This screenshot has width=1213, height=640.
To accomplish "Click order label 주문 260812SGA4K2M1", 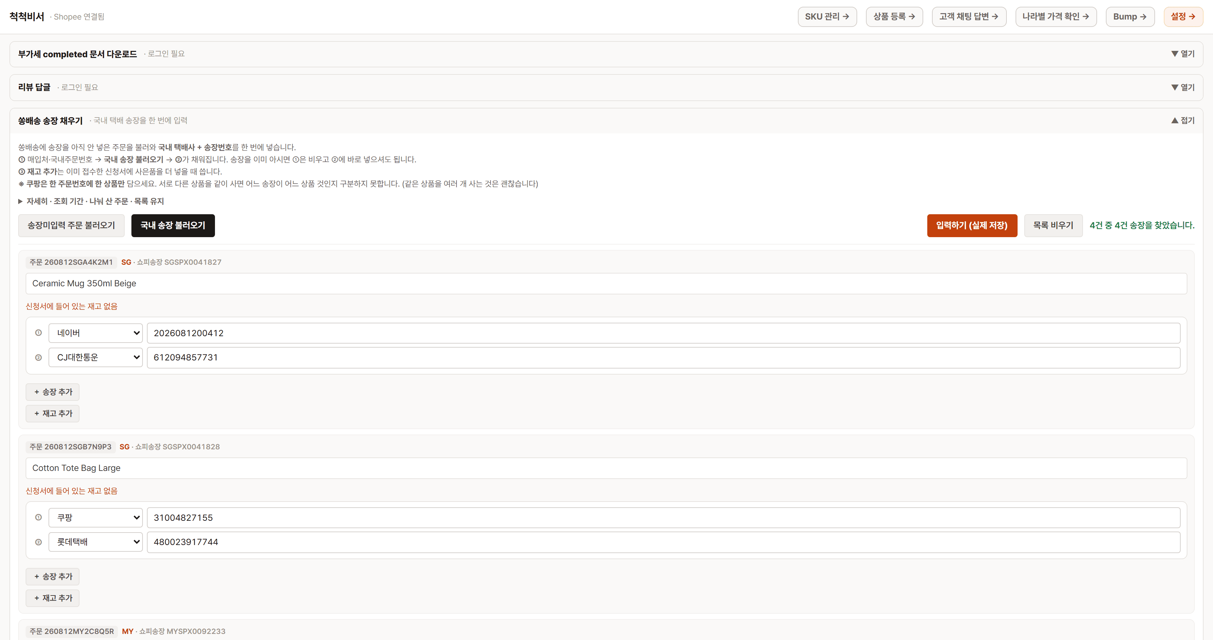I will (x=71, y=262).
